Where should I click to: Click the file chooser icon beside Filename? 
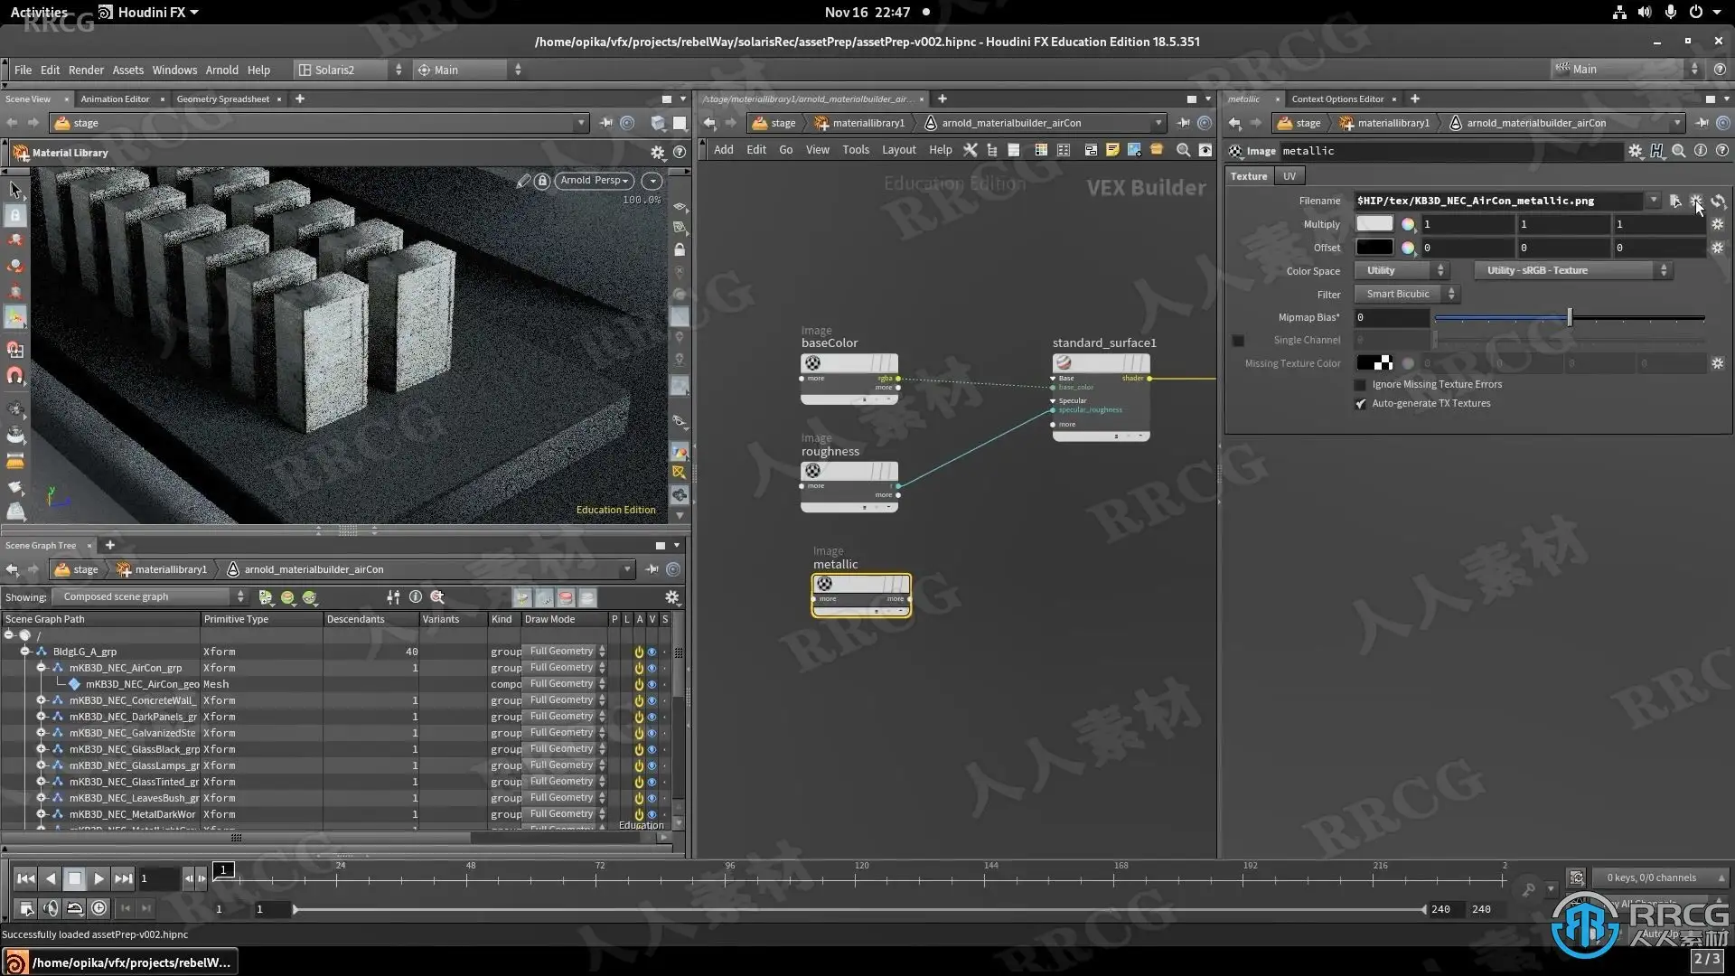click(x=1674, y=201)
